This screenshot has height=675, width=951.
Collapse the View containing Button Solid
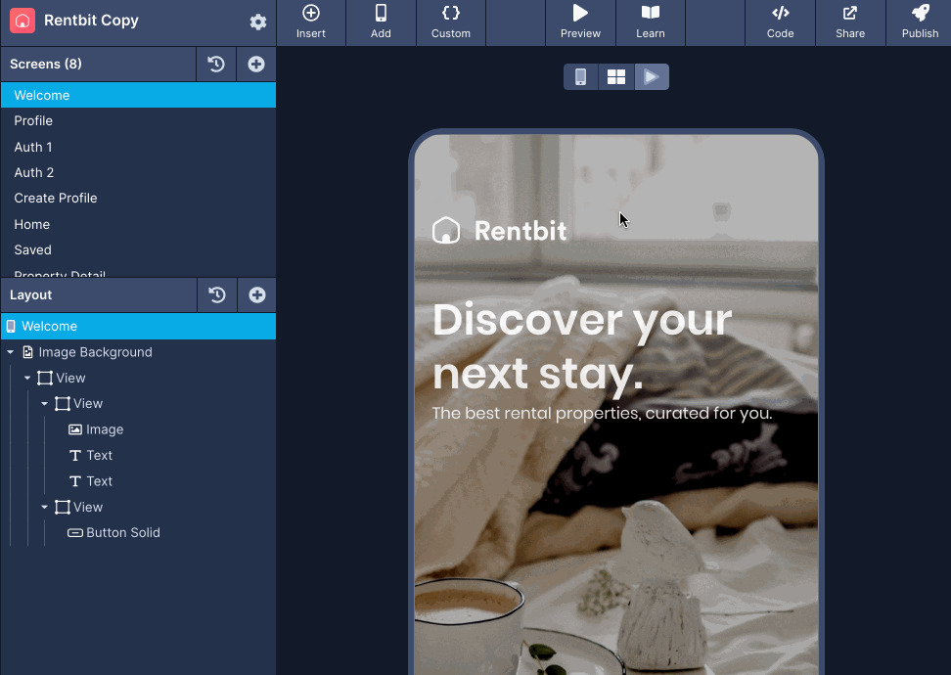coord(44,507)
